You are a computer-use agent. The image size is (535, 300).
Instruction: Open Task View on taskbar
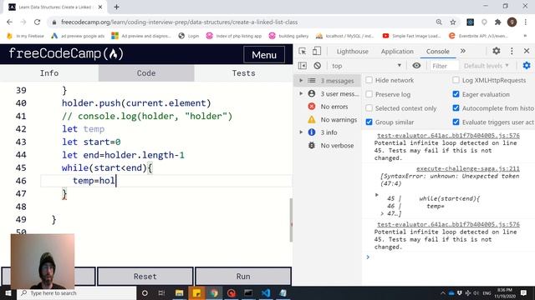point(161,292)
